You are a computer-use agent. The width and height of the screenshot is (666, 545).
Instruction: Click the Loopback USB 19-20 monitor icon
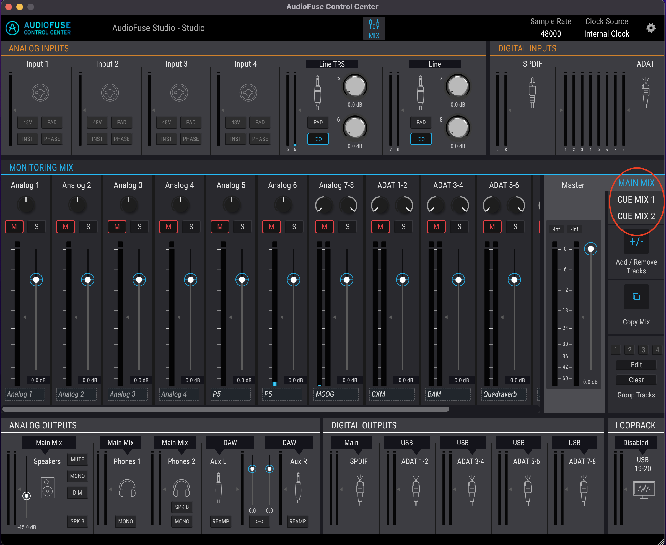pyautogui.click(x=644, y=489)
